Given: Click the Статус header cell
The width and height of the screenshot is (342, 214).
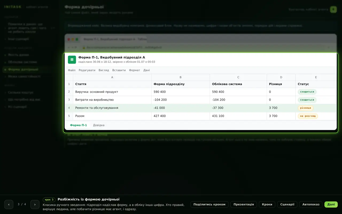Looking at the screenshot, I should (316, 84).
